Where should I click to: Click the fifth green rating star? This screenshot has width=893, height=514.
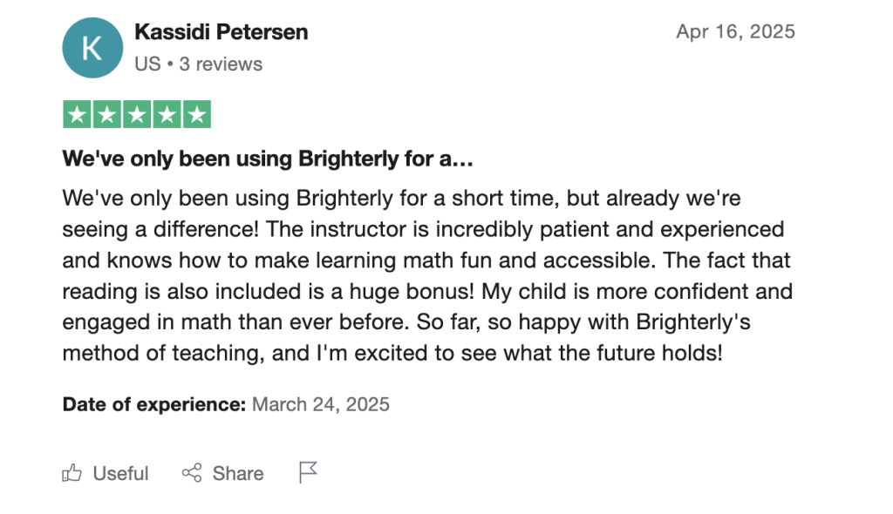click(x=197, y=114)
